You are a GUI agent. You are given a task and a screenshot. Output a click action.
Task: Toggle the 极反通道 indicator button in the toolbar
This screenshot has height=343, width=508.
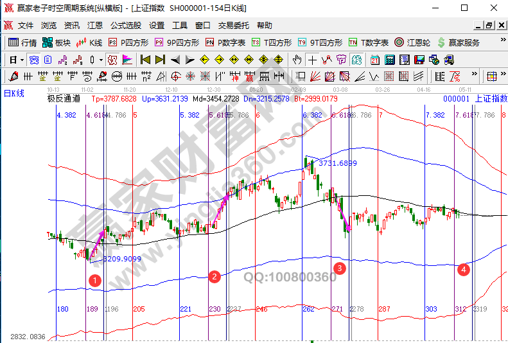tap(112, 60)
